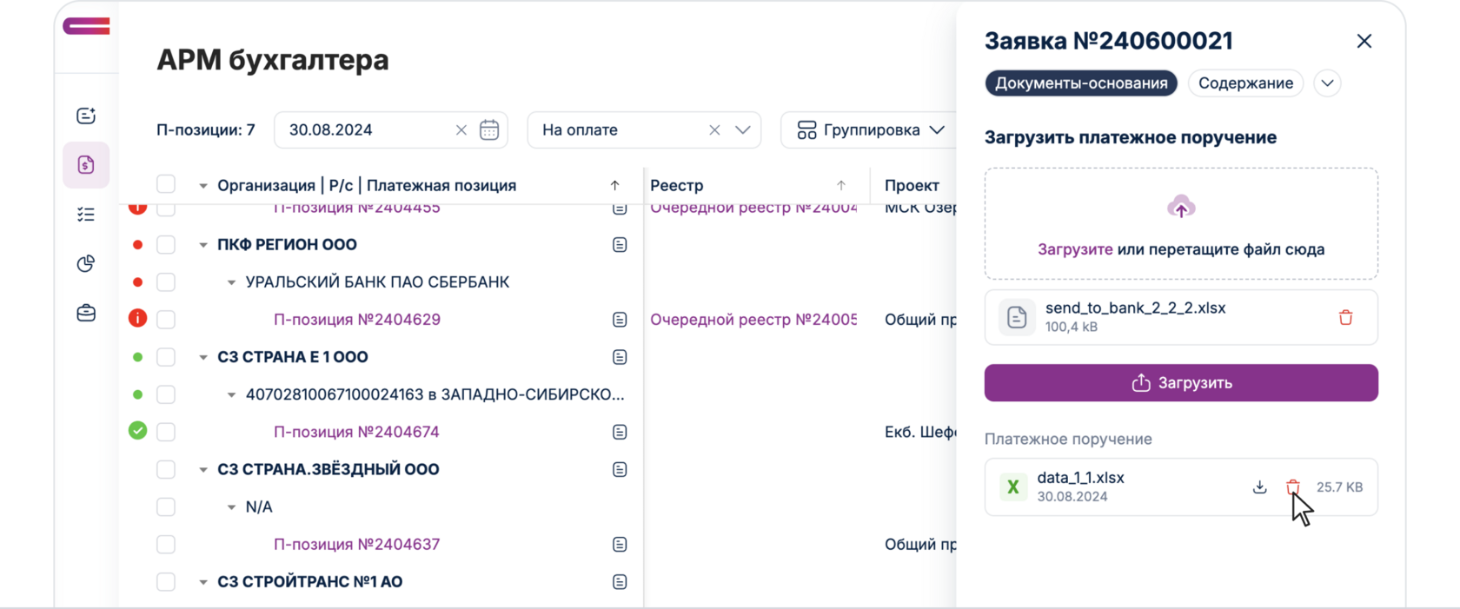Switch to the Содержание tab
This screenshot has width=1460, height=609.
pyautogui.click(x=1245, y=83)
